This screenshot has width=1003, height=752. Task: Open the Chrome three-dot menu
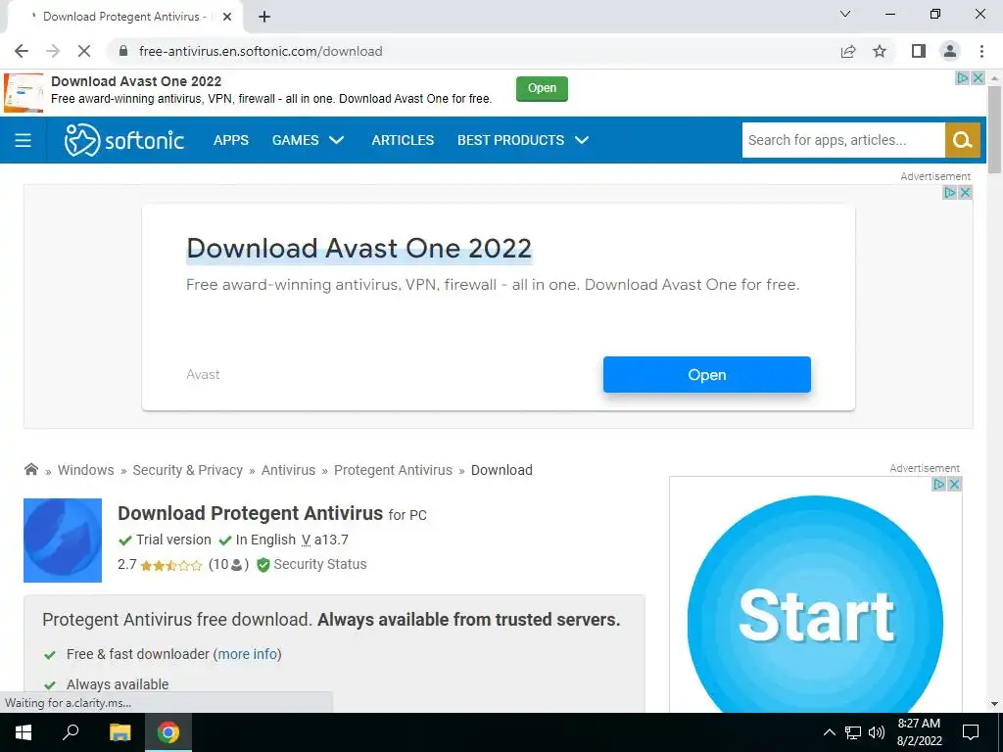(981, 51)
